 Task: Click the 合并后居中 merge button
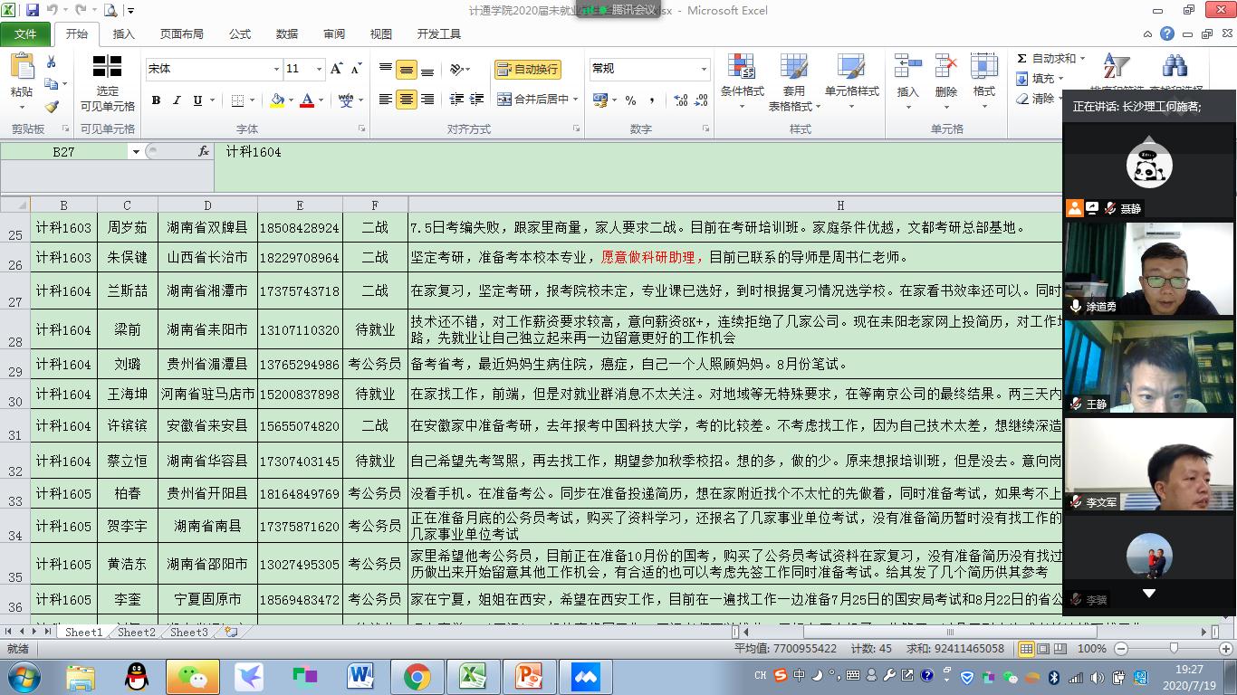click(534, 100)
